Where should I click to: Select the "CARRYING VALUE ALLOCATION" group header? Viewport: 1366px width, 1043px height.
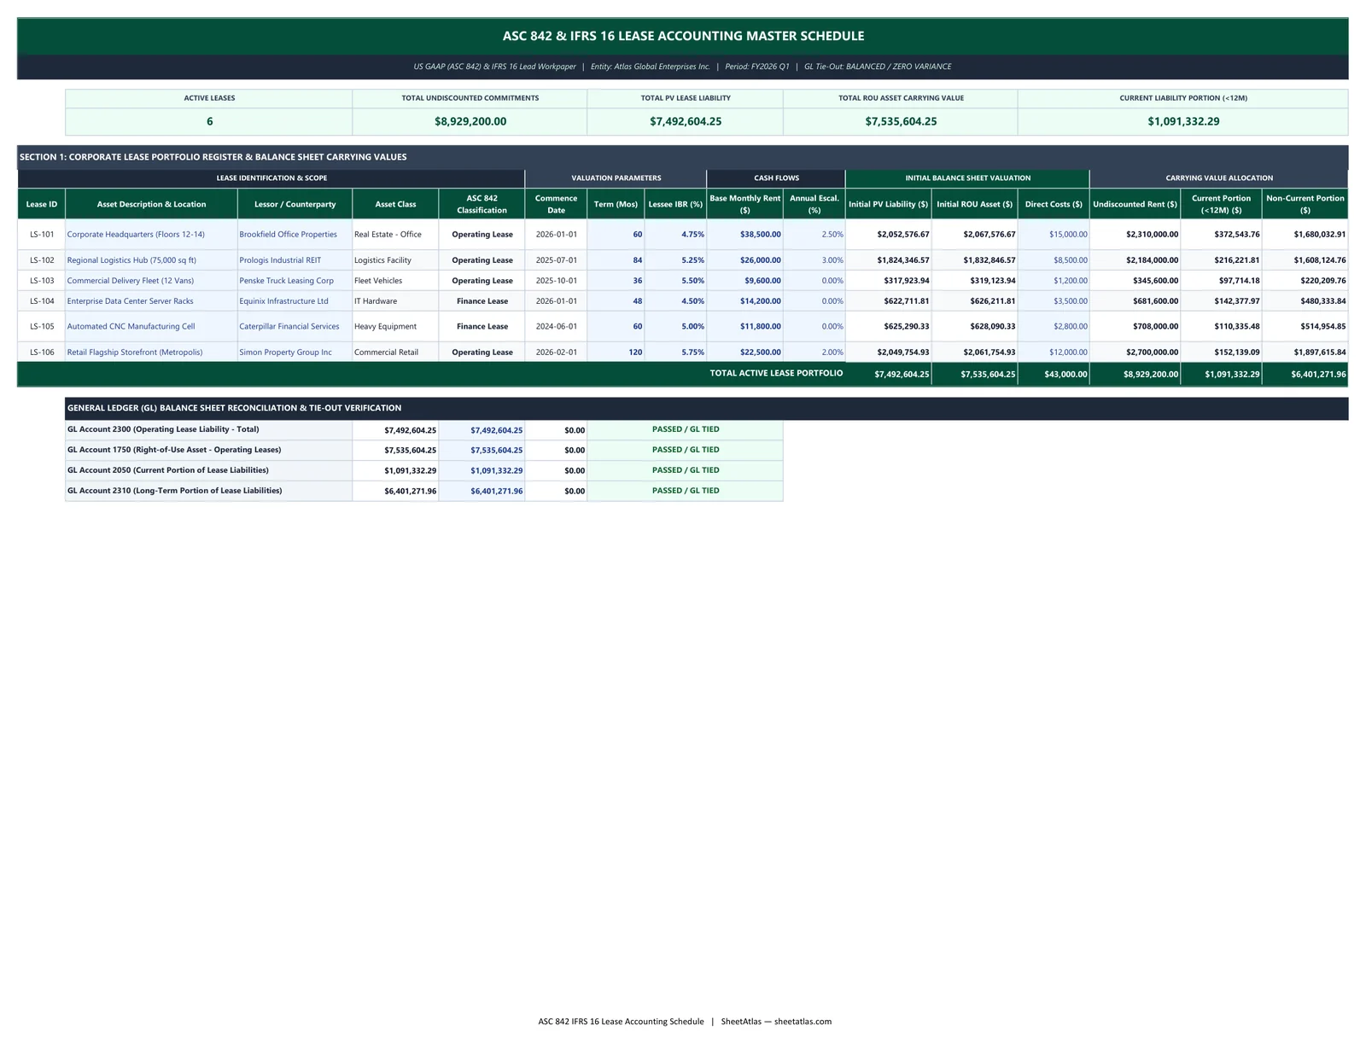[1219, 178]
